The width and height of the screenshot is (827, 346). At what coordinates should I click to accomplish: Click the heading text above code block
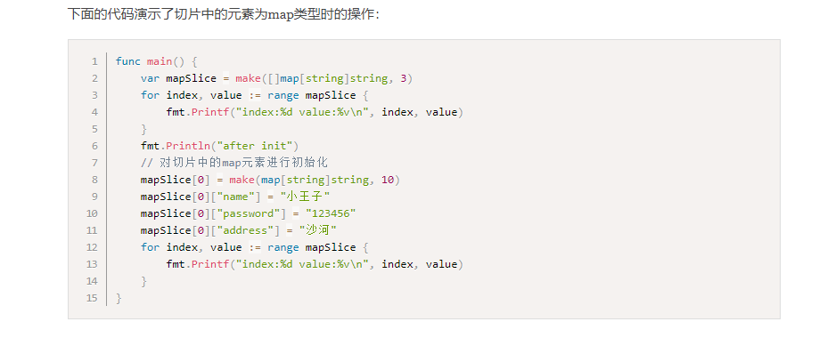[224, 14]
